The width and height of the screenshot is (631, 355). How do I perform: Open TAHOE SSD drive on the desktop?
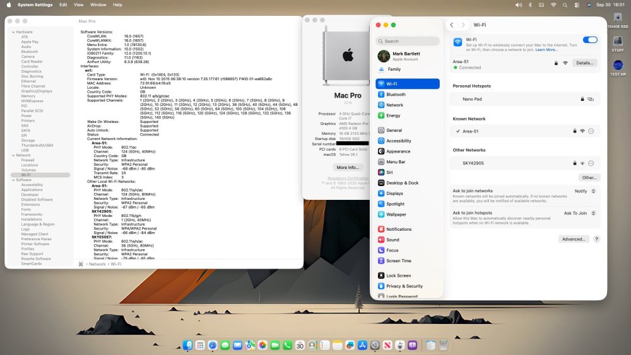coord(618,21)
